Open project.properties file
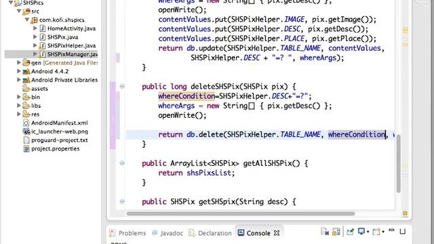Viewport: 434px width, 244px height. point(56,148)
